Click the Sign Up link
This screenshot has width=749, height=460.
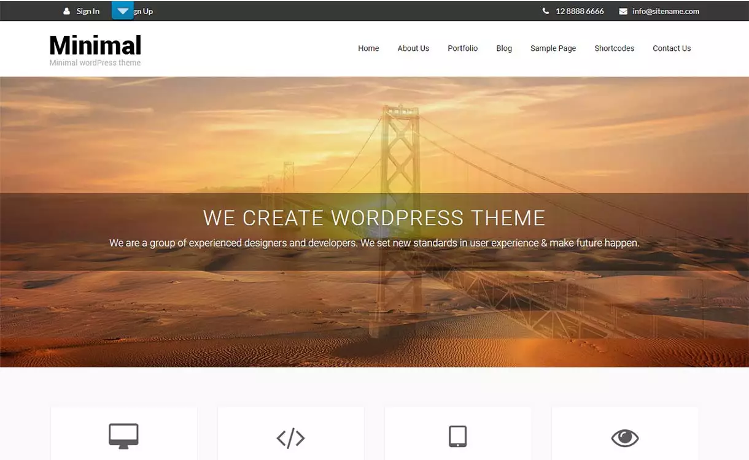coord(144,11)
